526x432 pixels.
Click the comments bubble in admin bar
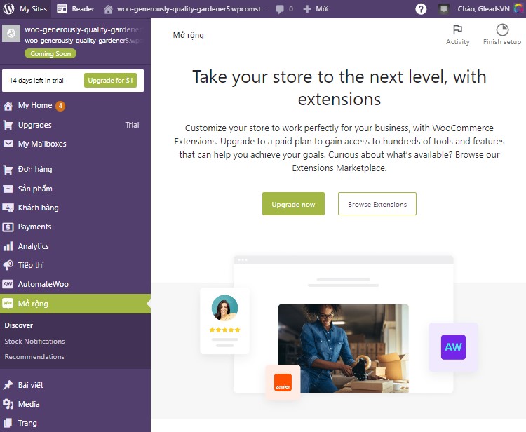click(x=284, y=9)
